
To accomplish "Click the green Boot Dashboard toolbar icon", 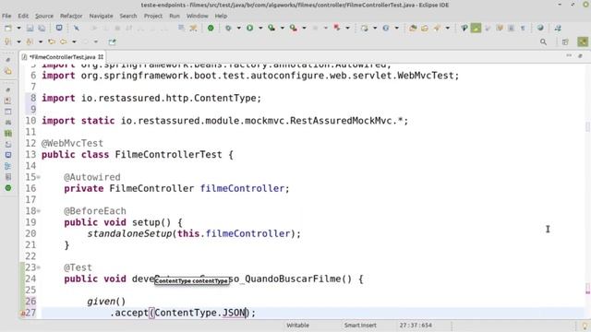I will (211, 28).
